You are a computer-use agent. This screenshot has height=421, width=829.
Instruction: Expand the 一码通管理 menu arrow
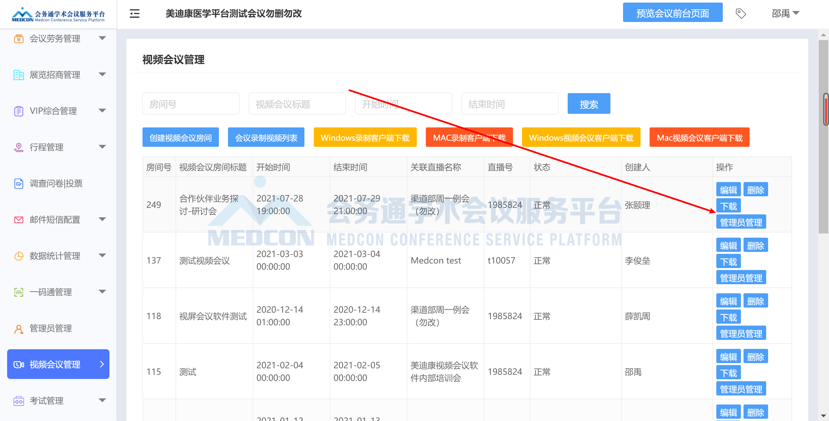[102, 292]
